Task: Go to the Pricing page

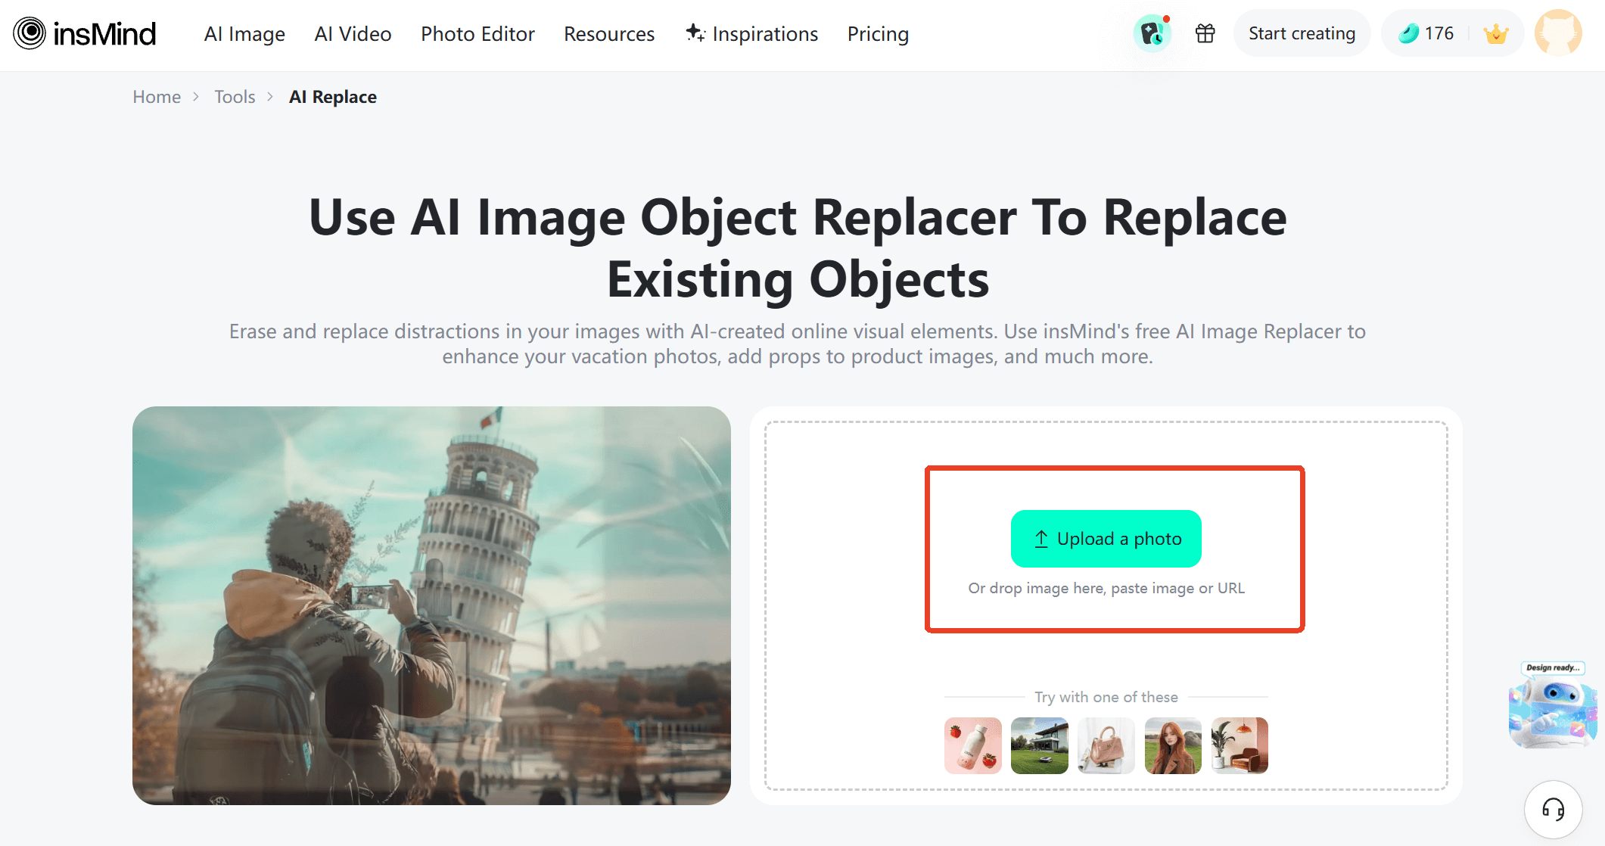Action: [x=878, y=34]
